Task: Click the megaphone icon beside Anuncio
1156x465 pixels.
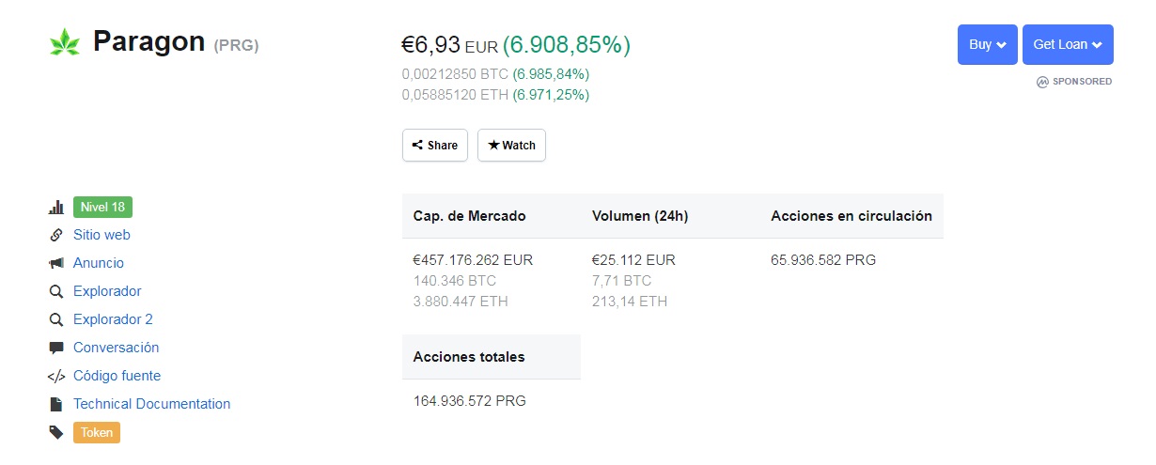Action: pyautogui.click(x=55, y=263)
